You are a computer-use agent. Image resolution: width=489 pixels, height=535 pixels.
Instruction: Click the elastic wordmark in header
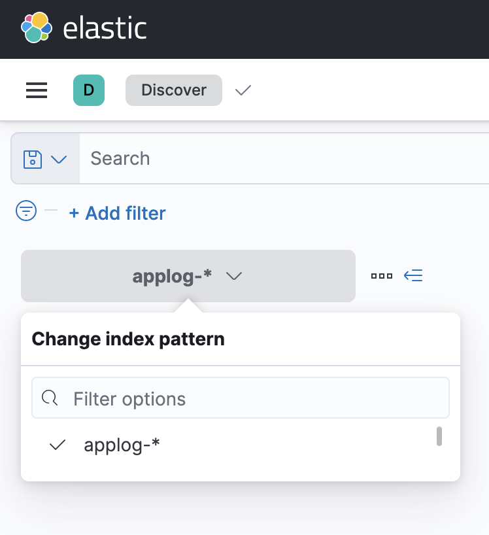pos(105,28)
